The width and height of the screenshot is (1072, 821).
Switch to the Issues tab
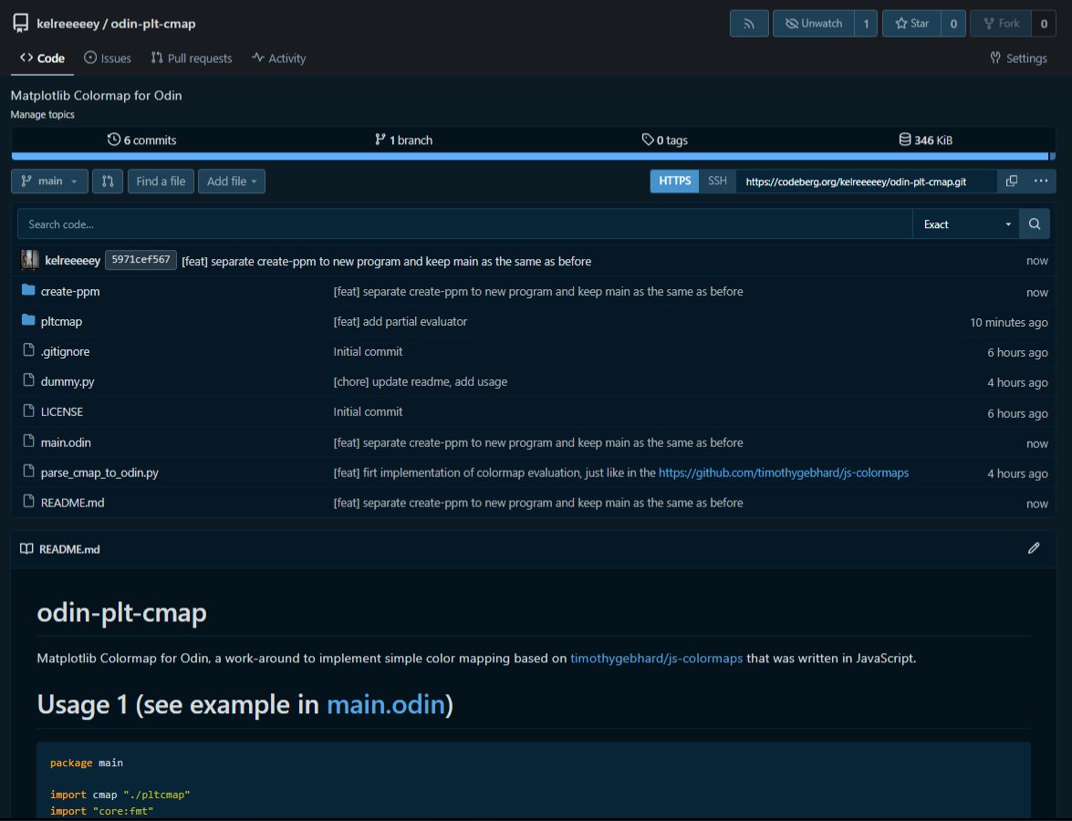coord(108,58)
